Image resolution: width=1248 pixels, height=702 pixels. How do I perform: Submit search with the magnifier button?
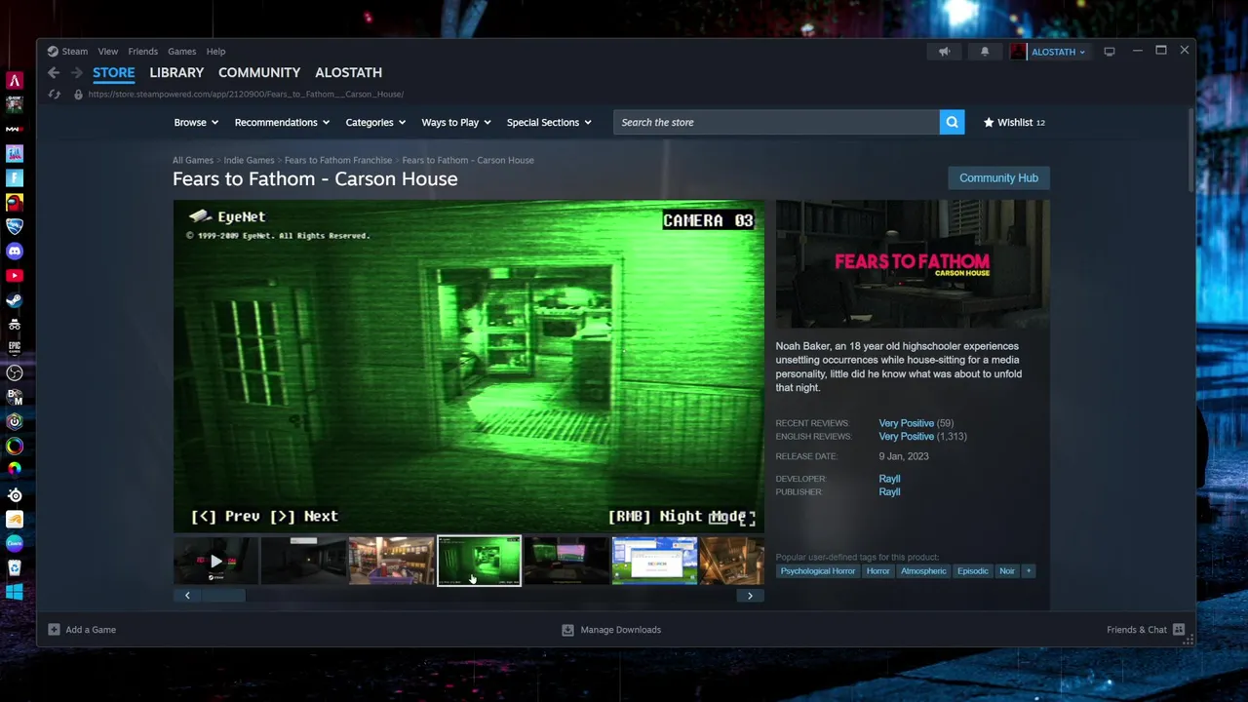coord(952,122)
